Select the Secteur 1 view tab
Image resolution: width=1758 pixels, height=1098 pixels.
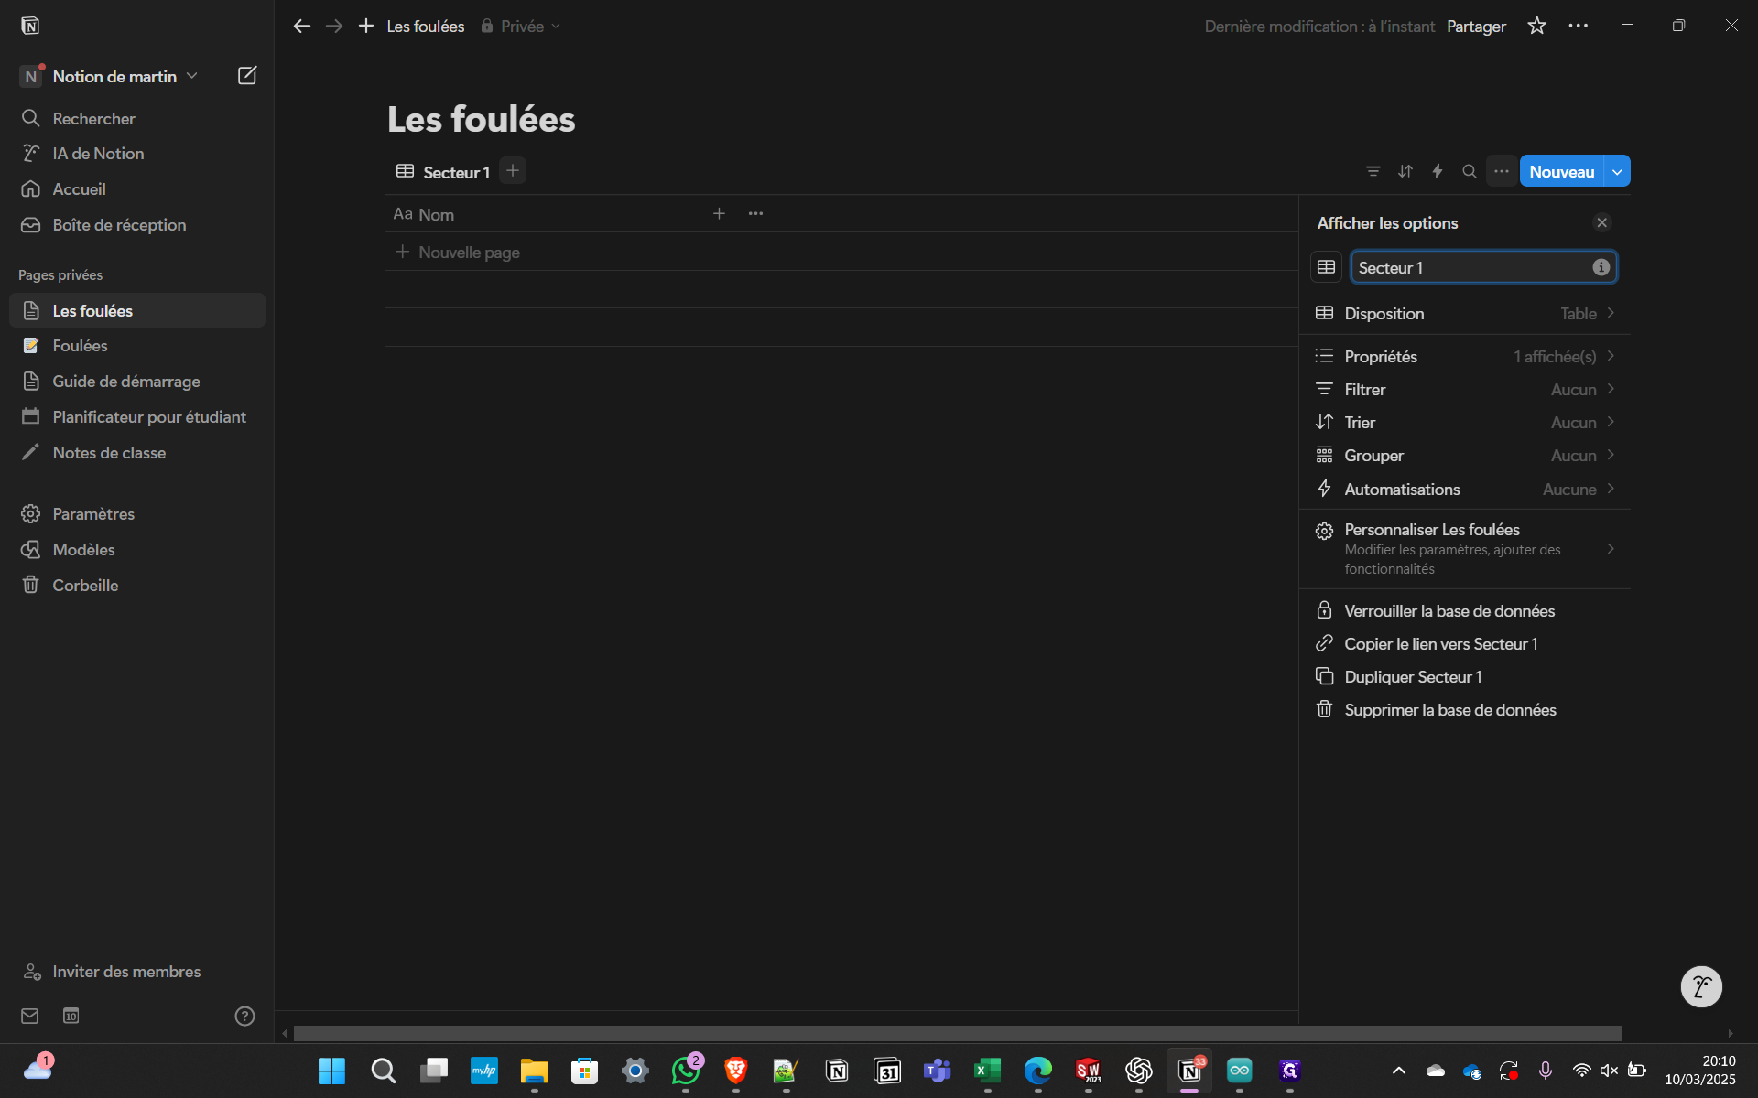pyautogui.click(x=443, y=172)
